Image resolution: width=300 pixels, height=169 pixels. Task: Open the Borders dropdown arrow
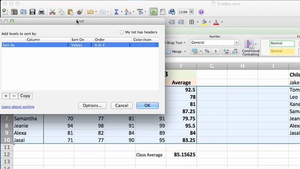coord(197,22)
